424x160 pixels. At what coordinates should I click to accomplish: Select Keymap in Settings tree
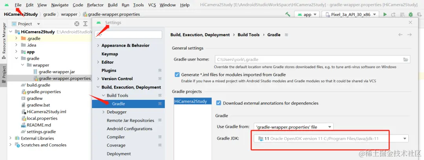(x=110, y=54)
